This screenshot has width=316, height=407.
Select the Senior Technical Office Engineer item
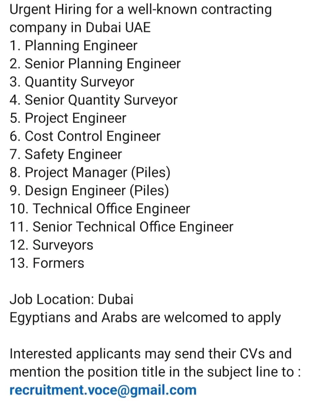(x=121, y=227)
